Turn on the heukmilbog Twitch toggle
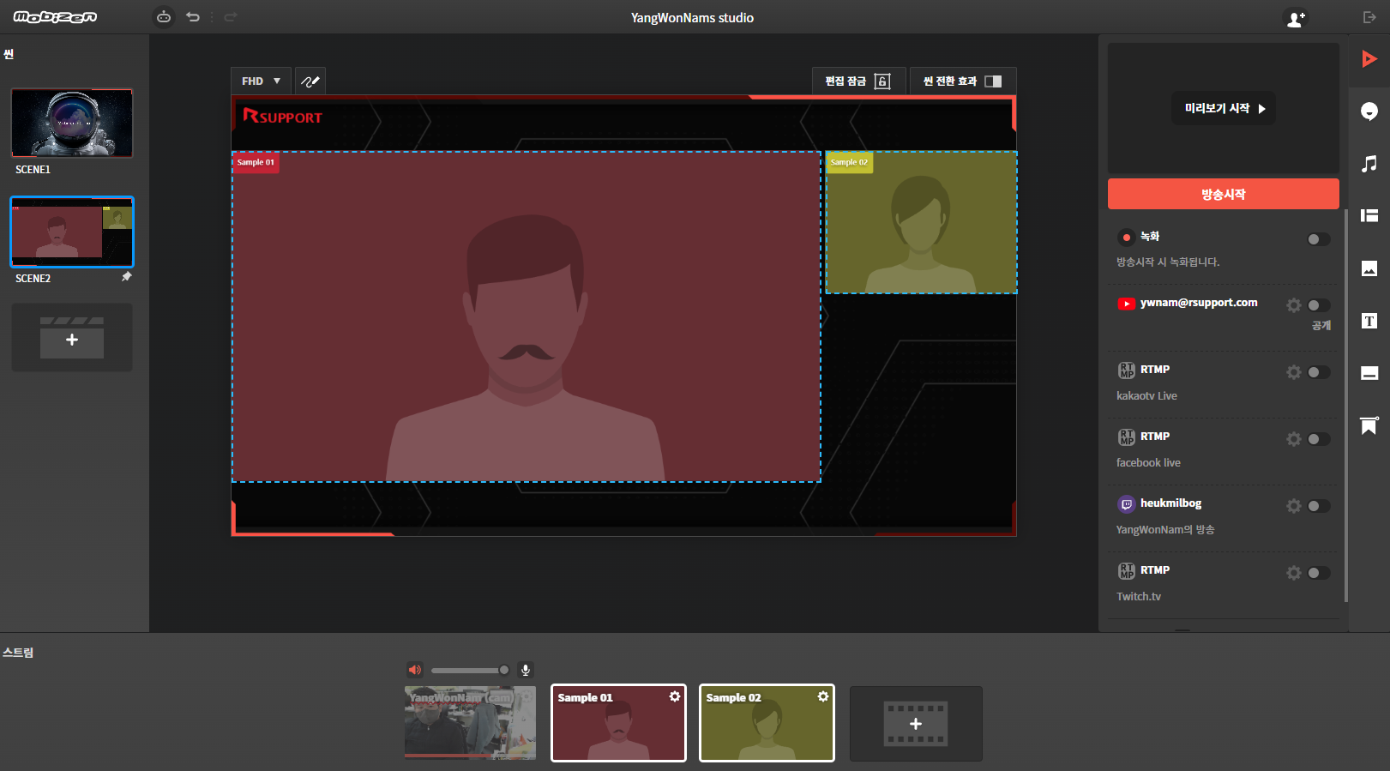This screenshot has width=1390, height=771. click(x=1318, y=506)
